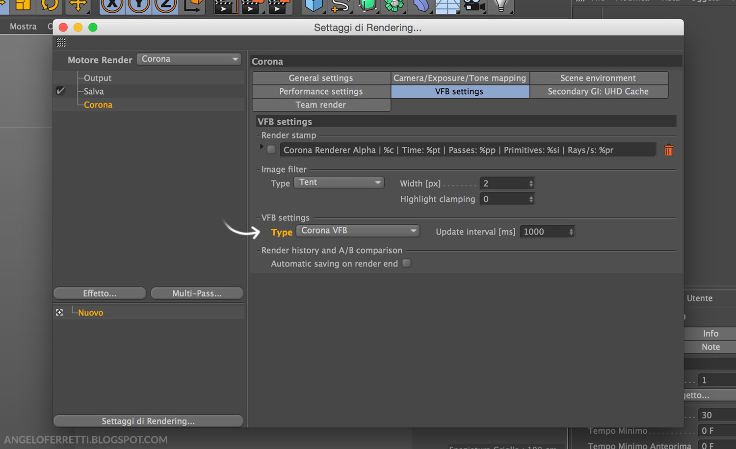The image size is (736, 449).
Task: Open the Image filter Type dropdown
Action: coord(339,183)
